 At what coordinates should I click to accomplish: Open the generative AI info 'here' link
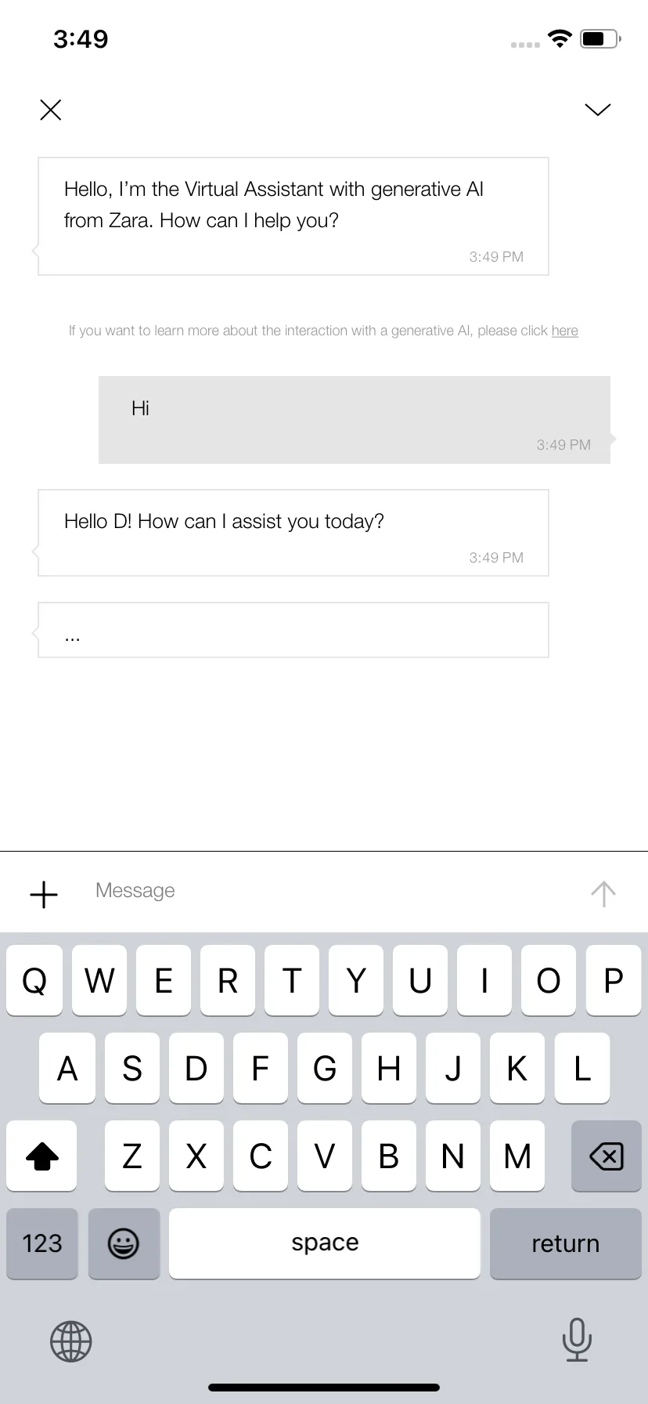564,331
